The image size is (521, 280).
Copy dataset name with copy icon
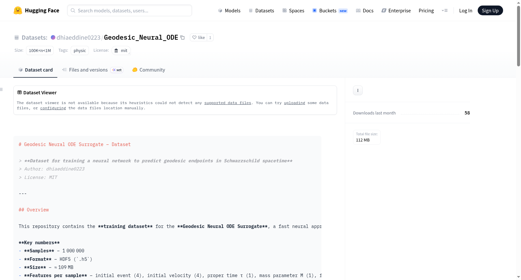[182, 37]
